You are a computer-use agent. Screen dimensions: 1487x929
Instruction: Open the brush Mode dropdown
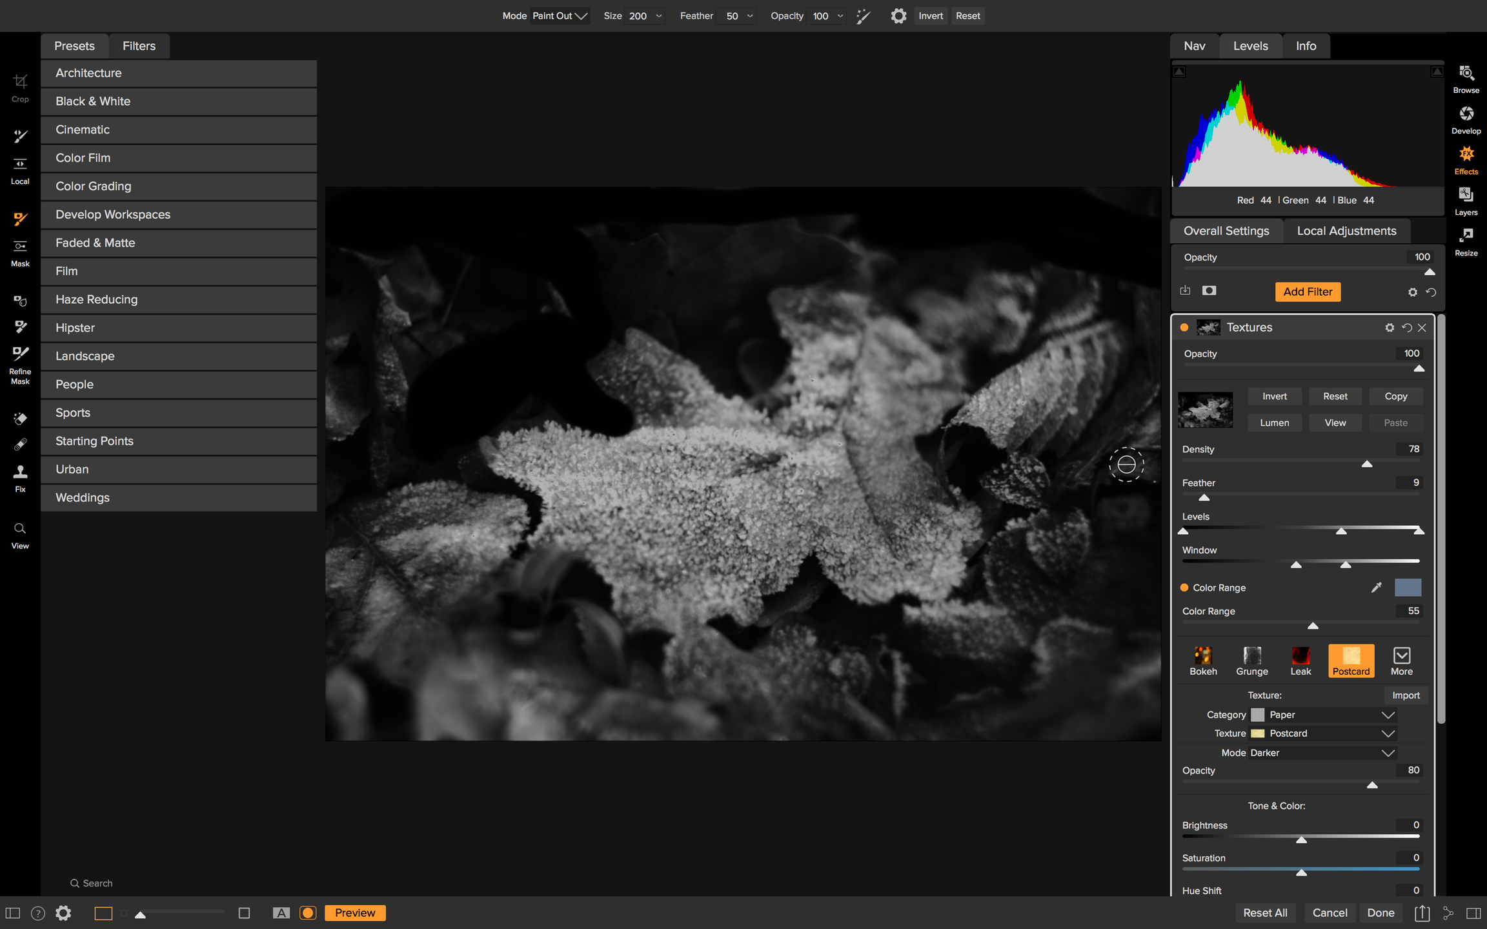[560, 15]
